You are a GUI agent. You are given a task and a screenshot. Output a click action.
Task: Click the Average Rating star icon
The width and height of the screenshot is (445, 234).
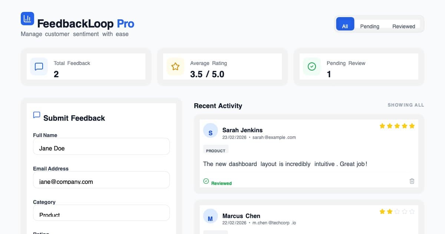(175, 66)
